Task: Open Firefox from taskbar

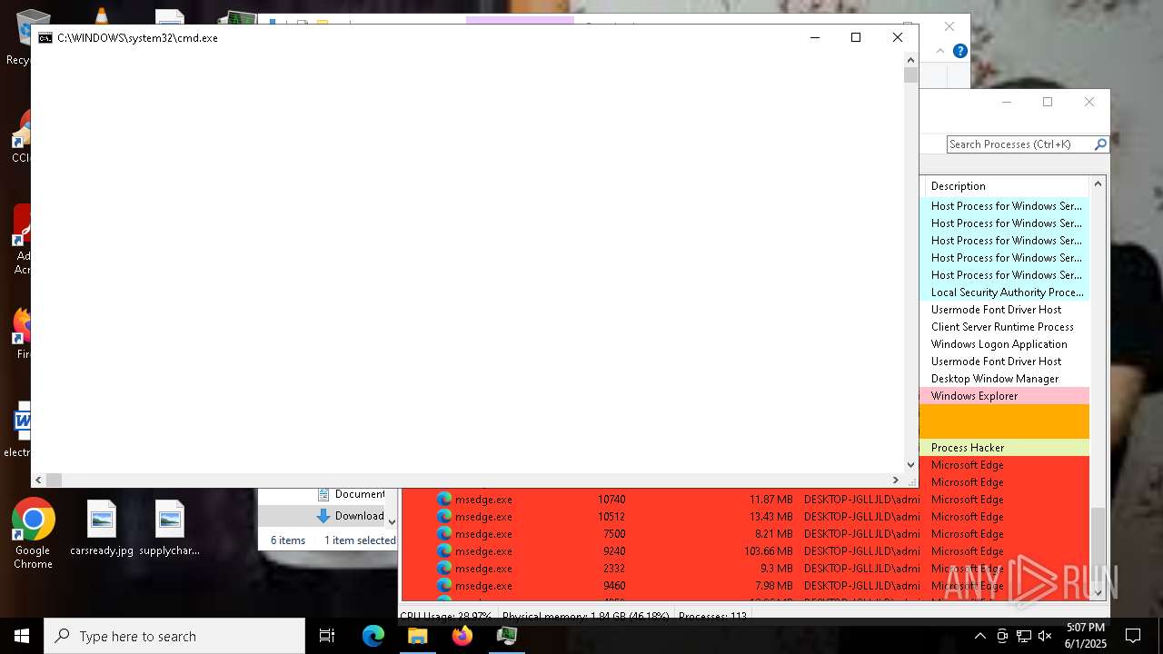Action: (462, 636)
